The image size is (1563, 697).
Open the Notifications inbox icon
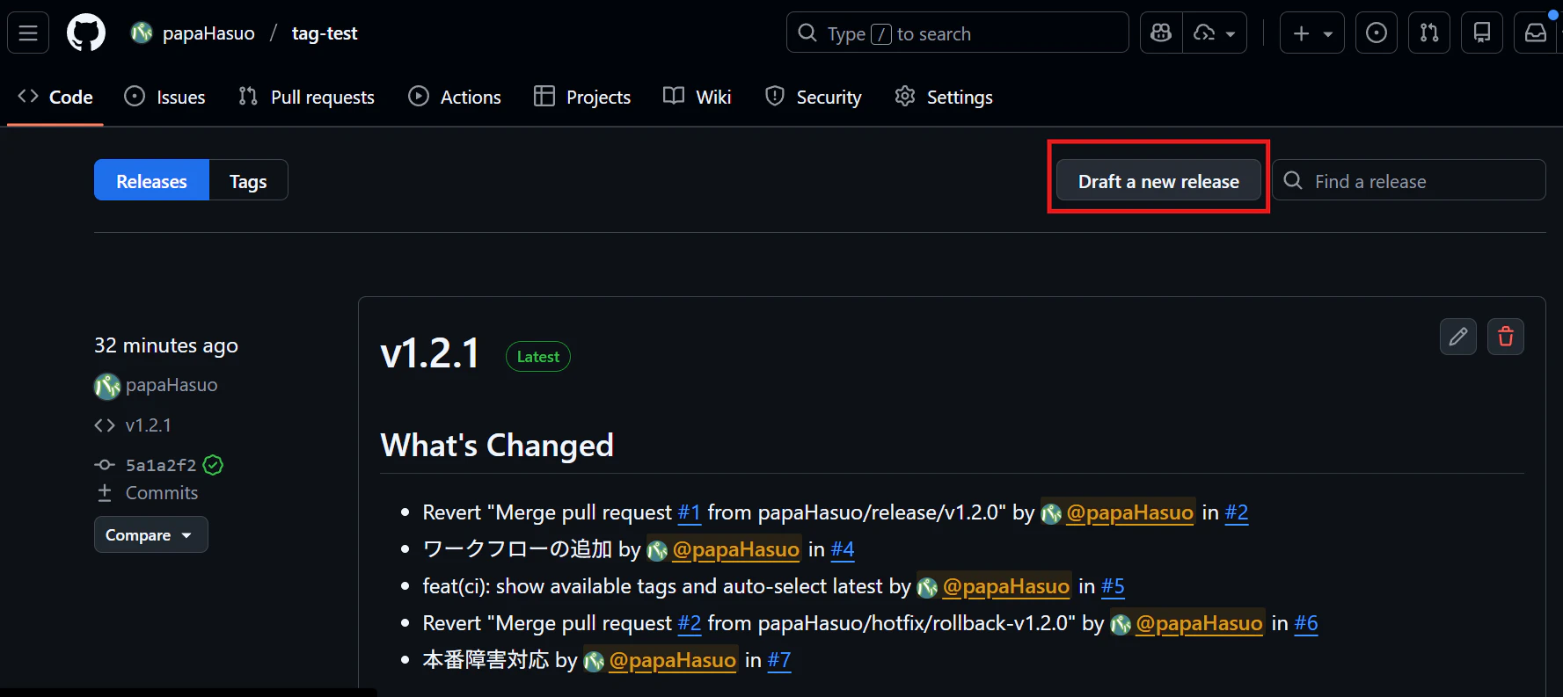[x=1536, y=33]
